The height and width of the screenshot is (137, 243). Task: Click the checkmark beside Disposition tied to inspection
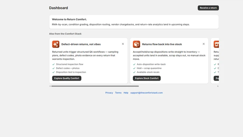tap(53, 72)
